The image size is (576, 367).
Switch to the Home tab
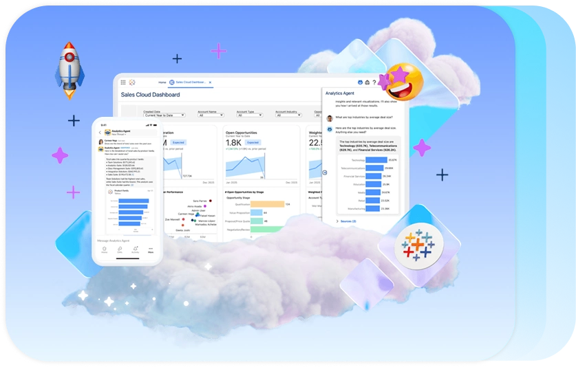(x=162, y=82)
